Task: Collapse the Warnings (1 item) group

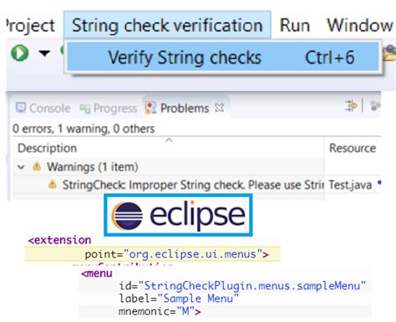Action: (x=21, y=167)
